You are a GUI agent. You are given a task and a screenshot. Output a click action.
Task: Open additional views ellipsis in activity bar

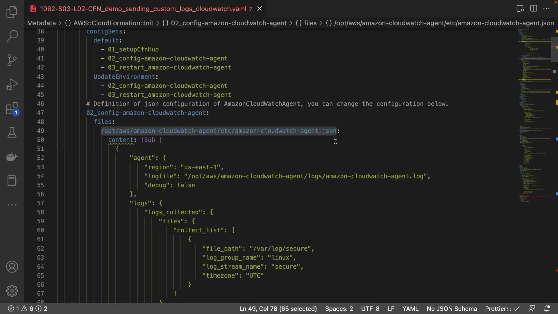pos(12,205)
